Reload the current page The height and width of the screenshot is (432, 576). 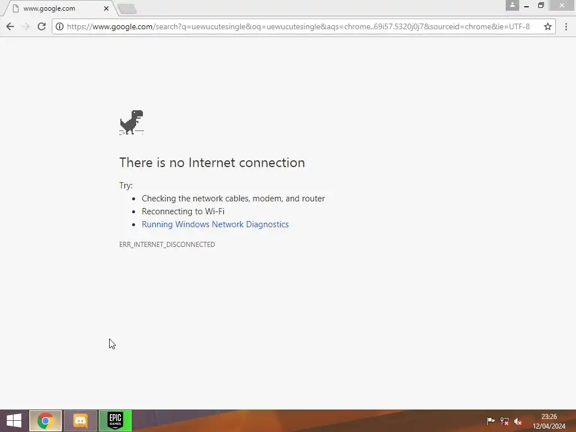pos(42,26)
